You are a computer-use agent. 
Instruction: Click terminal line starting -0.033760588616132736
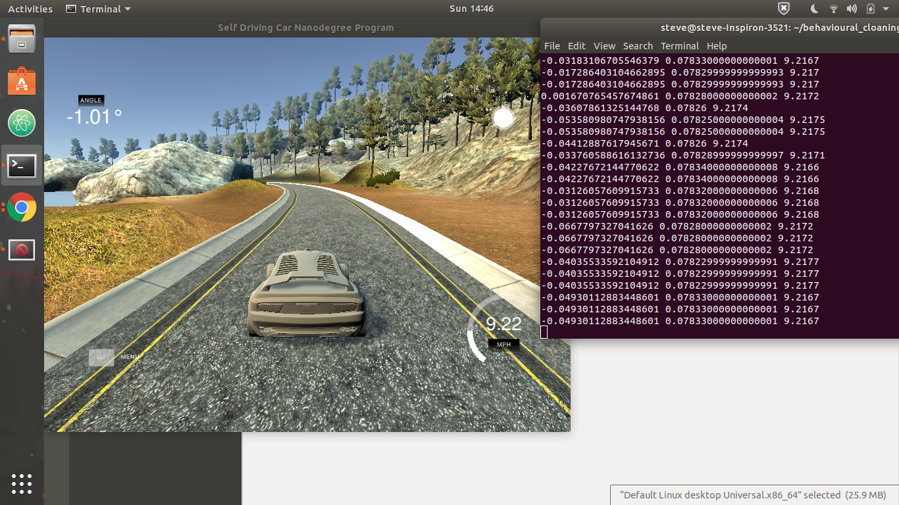point(682,155)
